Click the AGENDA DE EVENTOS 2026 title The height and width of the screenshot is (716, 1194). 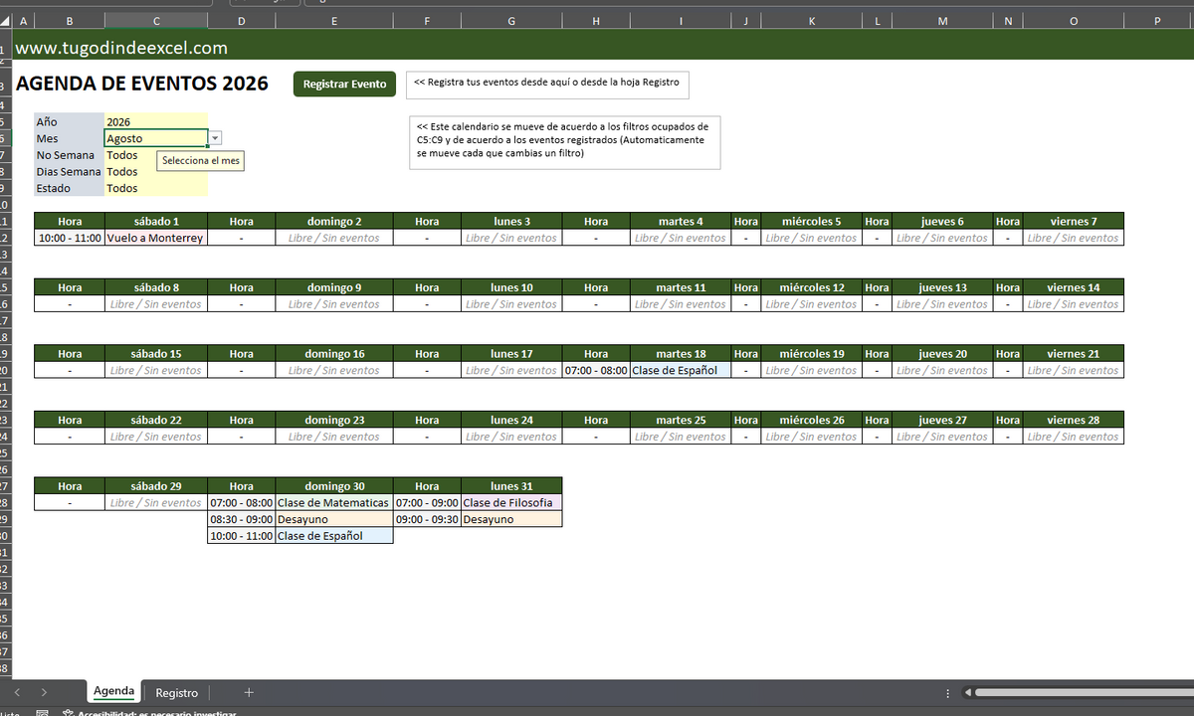(x=142, y=84)
